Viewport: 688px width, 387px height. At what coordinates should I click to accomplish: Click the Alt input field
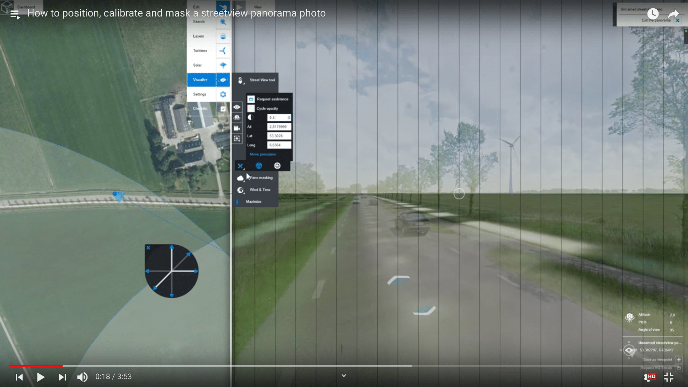[279, 127]
